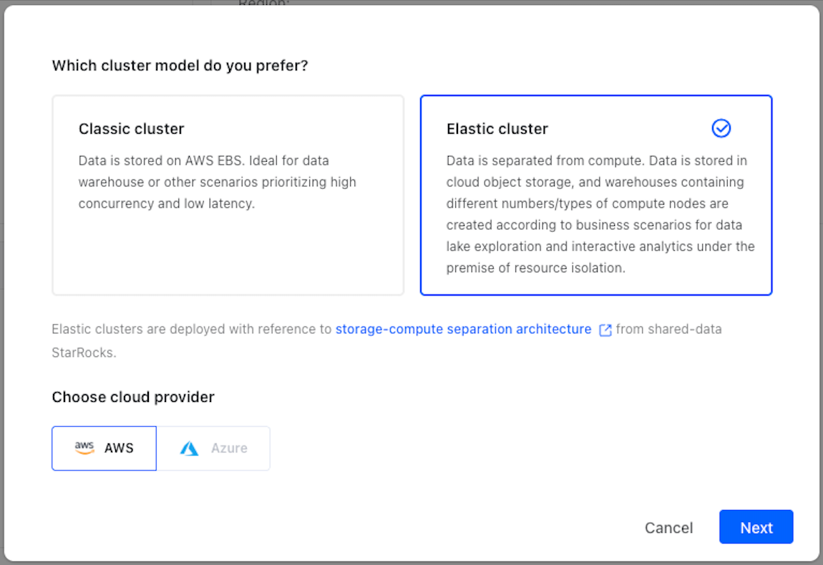Click the "Which cluster model do you prefer?" heading
This screenshot has height=565, width=823.
click(180, 66)
